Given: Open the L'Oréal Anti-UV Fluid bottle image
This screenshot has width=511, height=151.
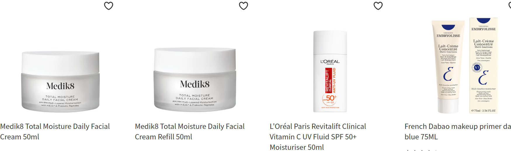Looking at the screenshot, I should pyautogui.click(x=330, y=72).
